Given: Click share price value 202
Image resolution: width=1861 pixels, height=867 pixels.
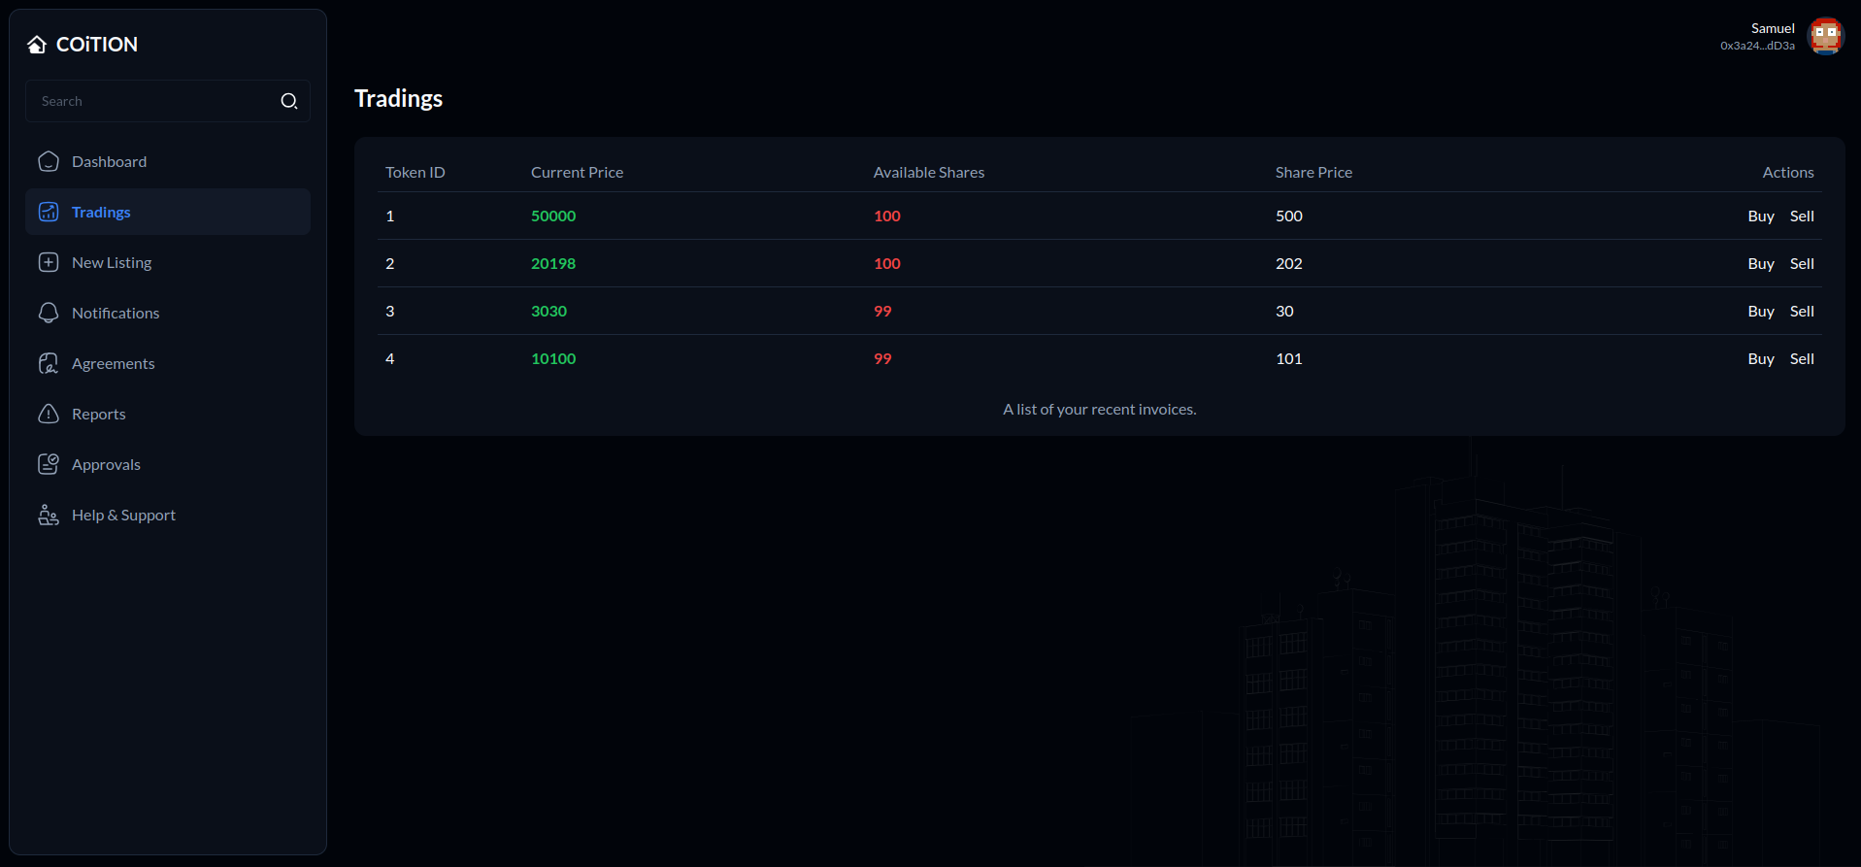Looking at the screenshot, I should (1289, 263).
